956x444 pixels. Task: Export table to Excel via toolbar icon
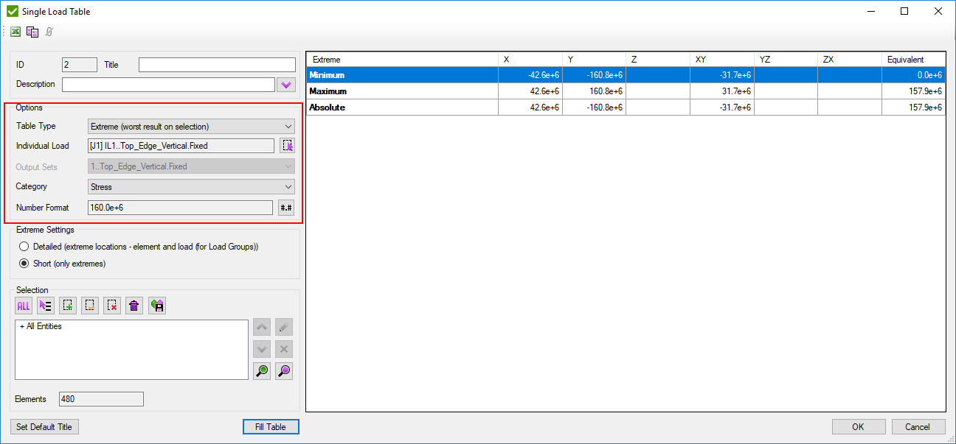pos(15,32)
